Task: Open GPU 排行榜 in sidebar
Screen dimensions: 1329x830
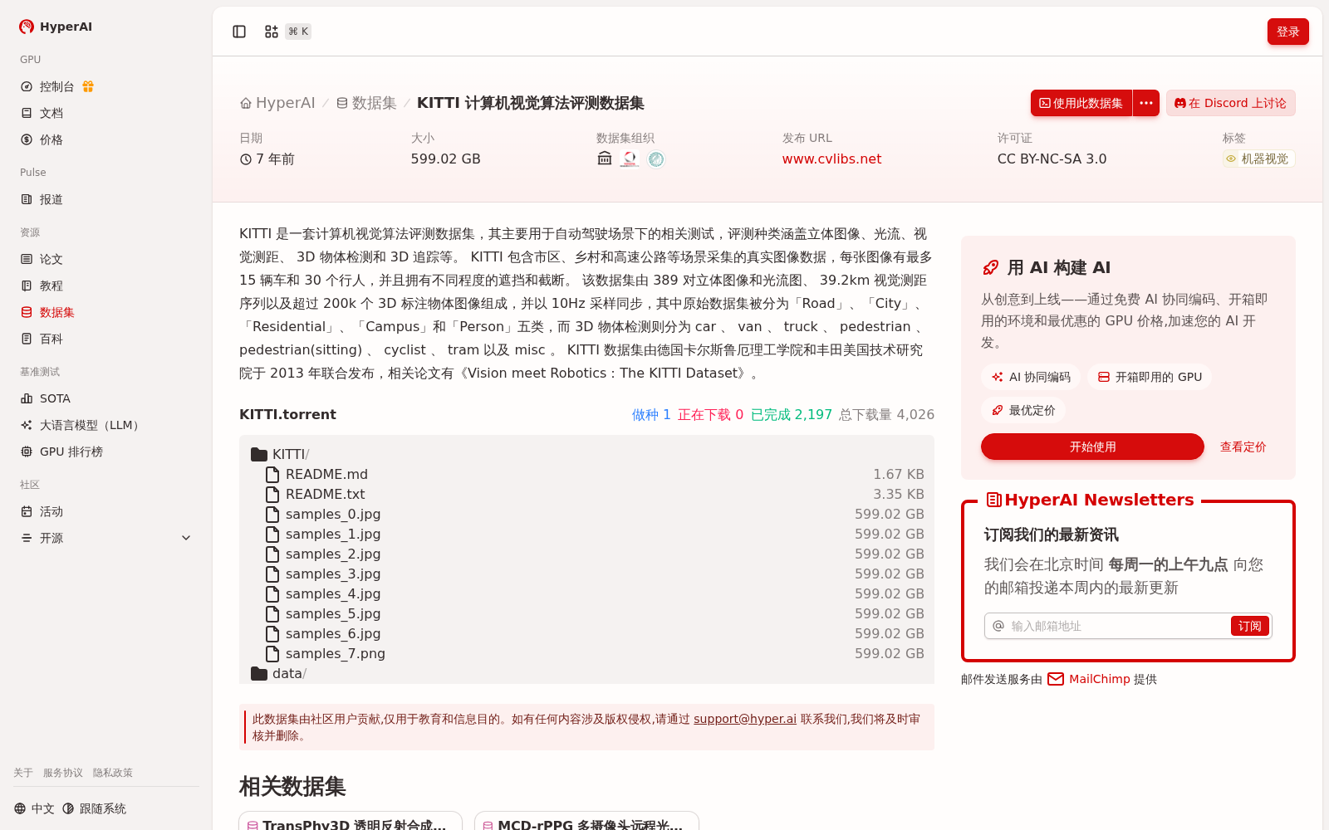Action: tap(106, 452)
